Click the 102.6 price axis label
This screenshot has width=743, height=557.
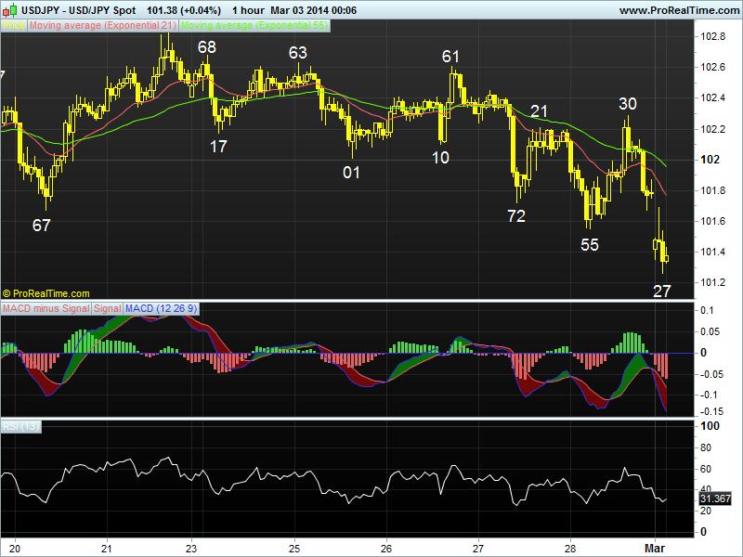point(712,67)
